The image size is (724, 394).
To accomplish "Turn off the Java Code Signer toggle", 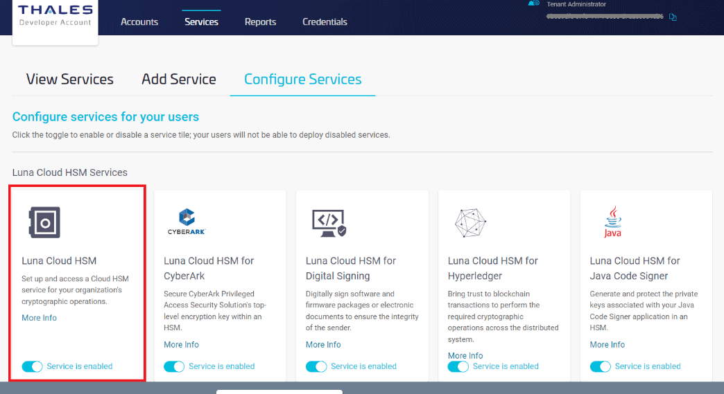I will [601, 366].
